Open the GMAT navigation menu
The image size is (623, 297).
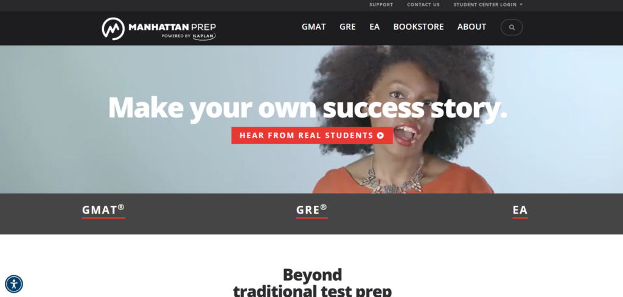tap(313, 27)
